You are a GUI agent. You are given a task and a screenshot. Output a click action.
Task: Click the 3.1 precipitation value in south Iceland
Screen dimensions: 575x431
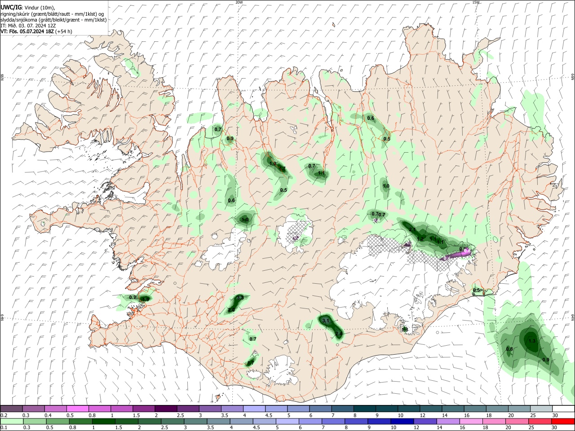click(326, 321)
